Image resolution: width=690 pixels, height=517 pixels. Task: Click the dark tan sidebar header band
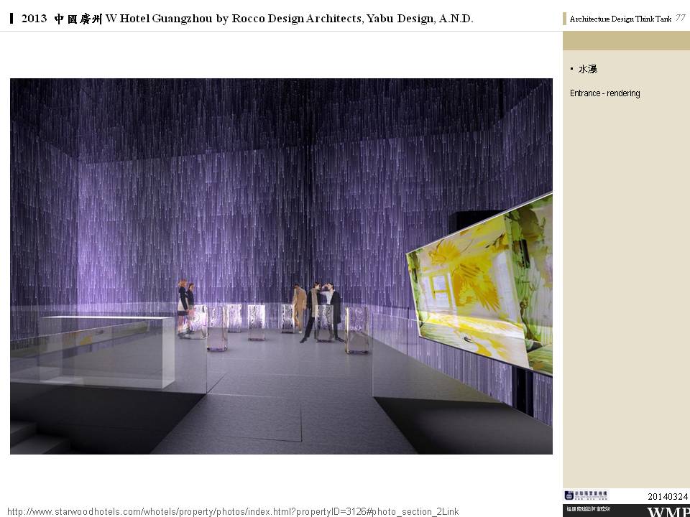click(x=626, y=41)
